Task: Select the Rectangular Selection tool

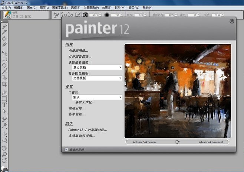Action: [4, 59]
